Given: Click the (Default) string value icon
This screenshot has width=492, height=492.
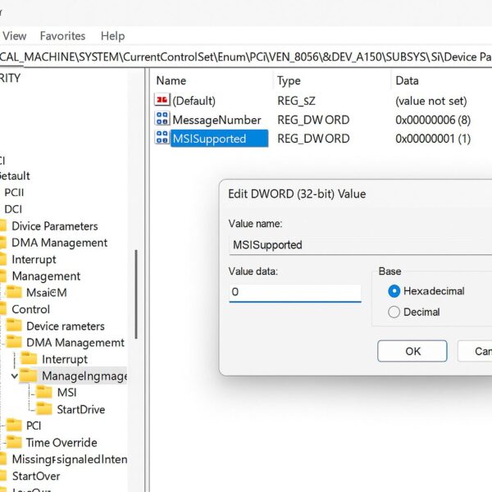Looking at the screenshot, I should (162, 100).
